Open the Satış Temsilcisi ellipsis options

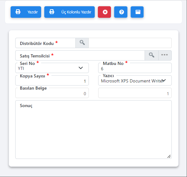click(165, 55)
